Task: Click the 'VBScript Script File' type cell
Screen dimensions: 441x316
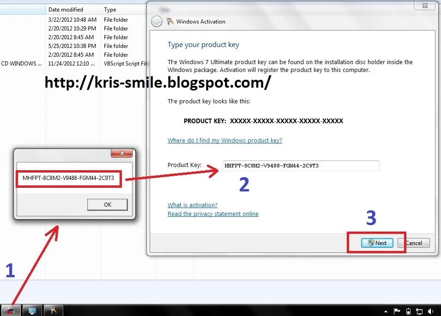Action: coord(125,64)
